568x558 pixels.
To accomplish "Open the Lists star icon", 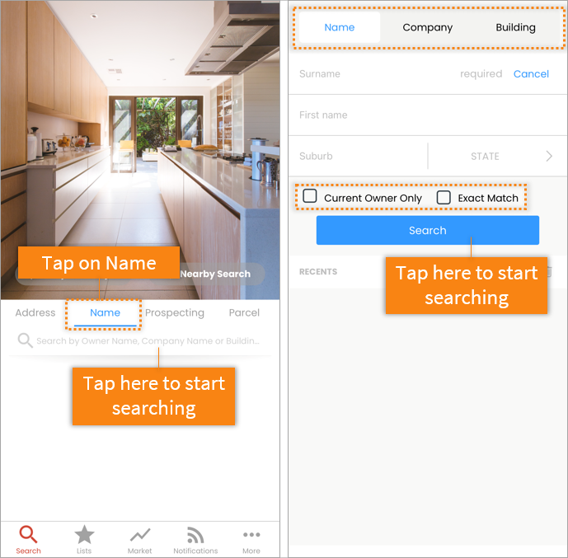I will coord(84,535).
